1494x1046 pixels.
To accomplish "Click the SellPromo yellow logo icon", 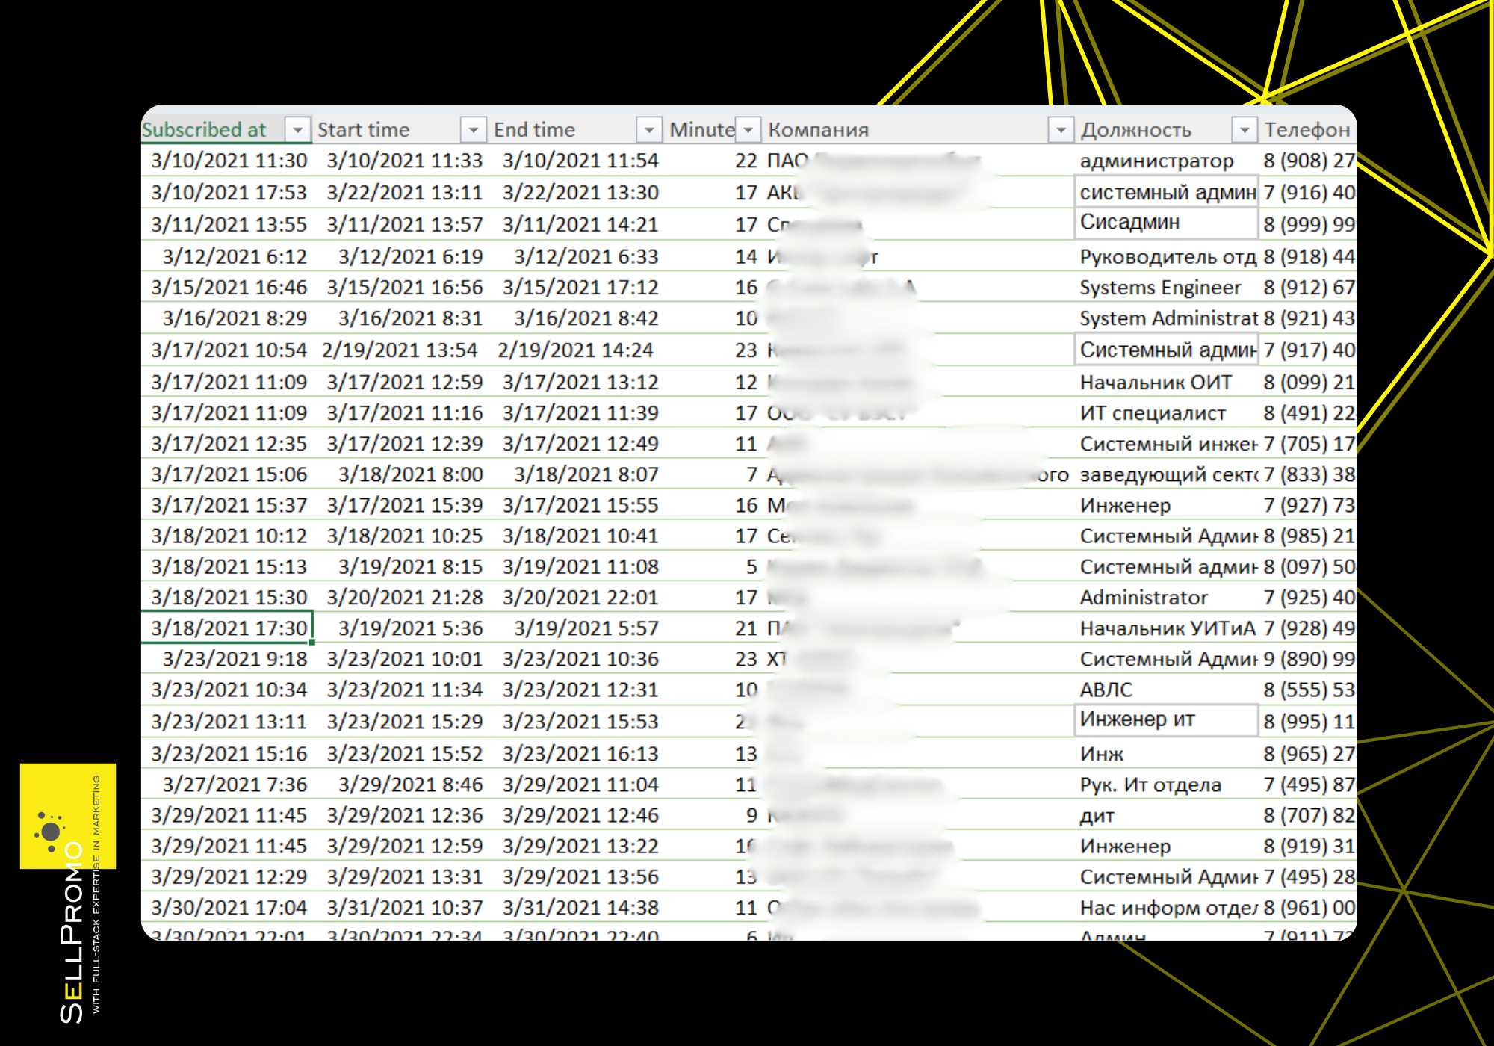I will 51,832.
